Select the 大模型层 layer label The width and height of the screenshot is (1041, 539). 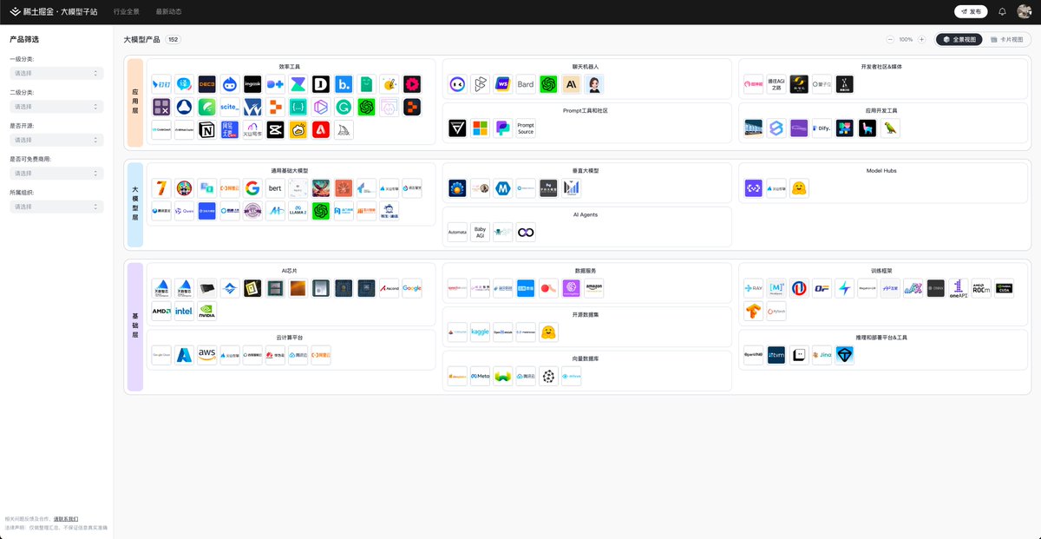[135, 204]
